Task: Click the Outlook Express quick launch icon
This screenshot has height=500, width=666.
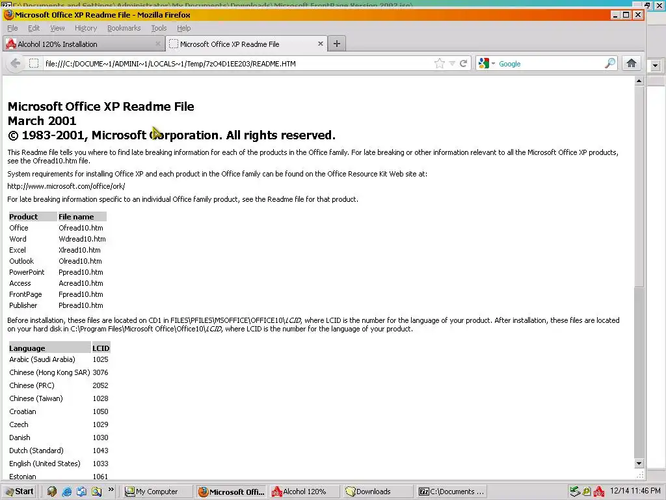Action: (81, 492)
